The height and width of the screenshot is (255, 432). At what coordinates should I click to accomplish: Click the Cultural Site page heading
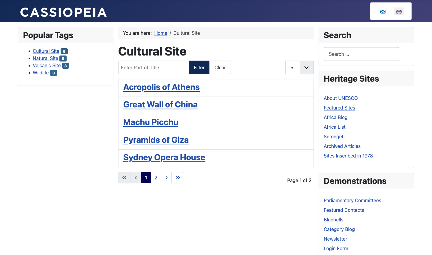152,51
